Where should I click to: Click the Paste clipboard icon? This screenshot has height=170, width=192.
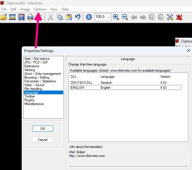pyautogui.click(x=69, y=17)
